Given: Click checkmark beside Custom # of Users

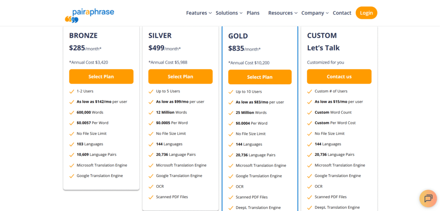Looking at the screenshot, I should point(310,92).
